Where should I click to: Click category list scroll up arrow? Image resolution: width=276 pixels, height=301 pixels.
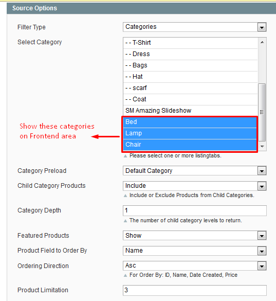coord(262,42)
